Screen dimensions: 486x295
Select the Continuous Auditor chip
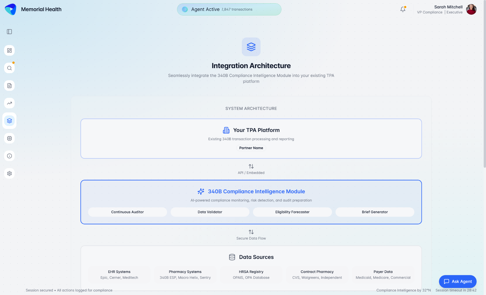tap(127, 212)
